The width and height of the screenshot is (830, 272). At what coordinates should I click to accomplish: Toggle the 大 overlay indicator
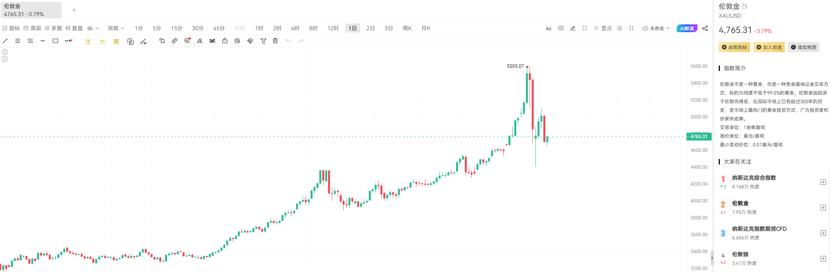[102, 42]
